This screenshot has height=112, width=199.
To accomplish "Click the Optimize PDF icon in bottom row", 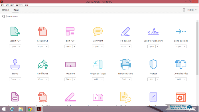I will click(43, 97).
